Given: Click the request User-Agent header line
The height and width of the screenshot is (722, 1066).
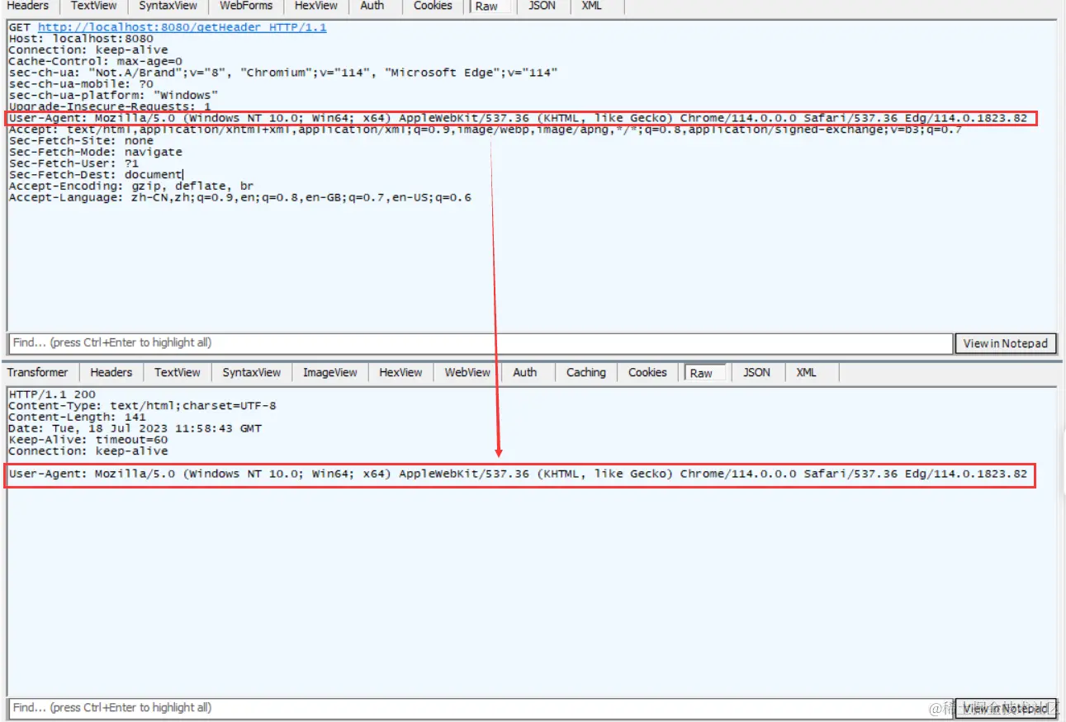Looking at the screenshot, I should [x=518, y=118].
